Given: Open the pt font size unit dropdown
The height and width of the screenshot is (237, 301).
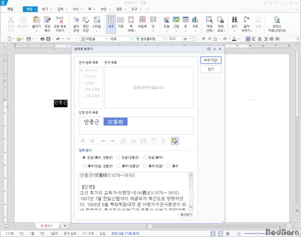Looking at the screenshot, I should (x=190, y=39).
